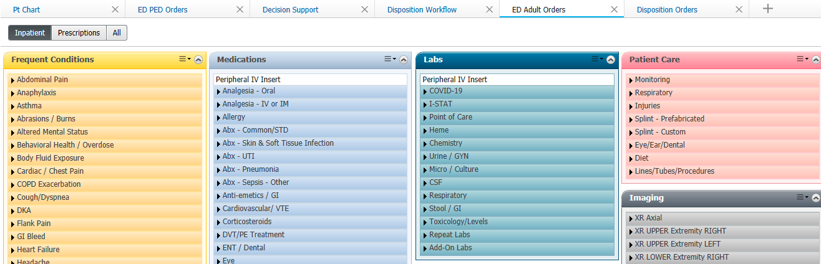Image resolution: width=821 pixels, height=264 pixels.
Task: Open the Medications panel menu icon
Action: click(x=390, y=59)
